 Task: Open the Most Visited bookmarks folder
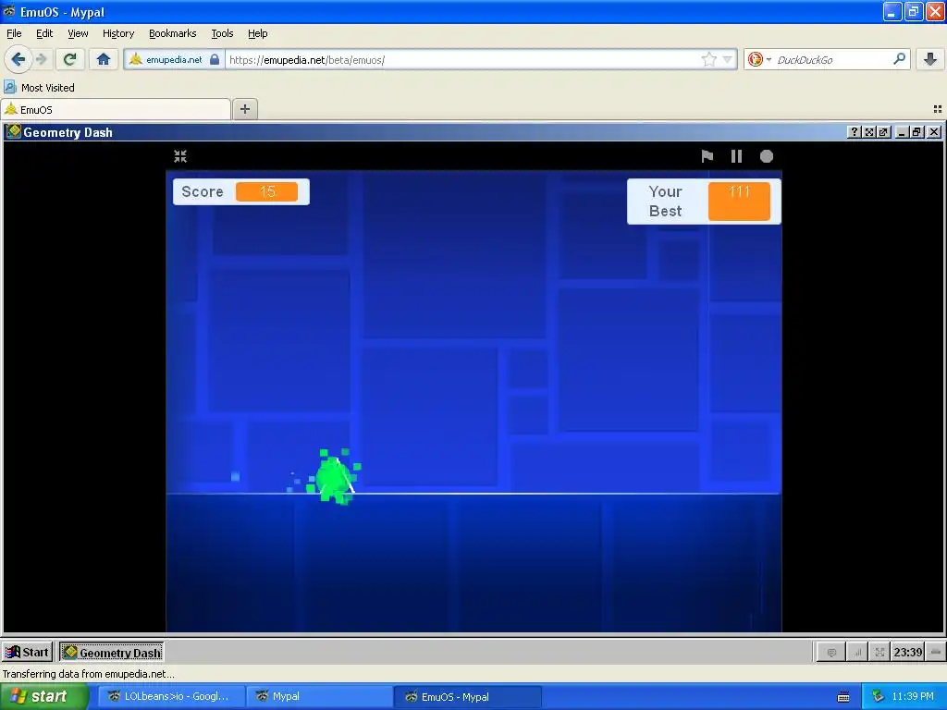coord(40,88)
